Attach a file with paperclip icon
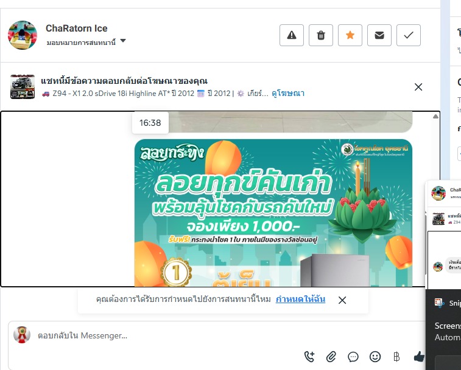The width and height of the screenshot is (461, 370). 331,357
